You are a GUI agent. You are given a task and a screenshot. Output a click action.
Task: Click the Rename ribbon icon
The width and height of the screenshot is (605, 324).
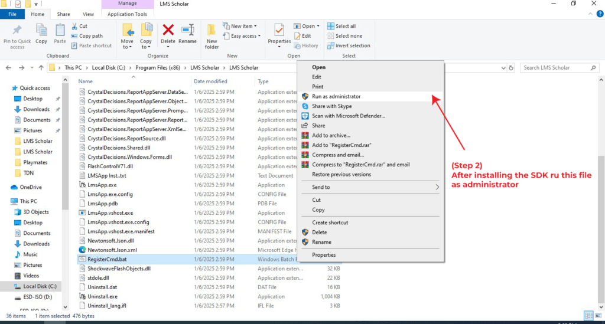187,30
